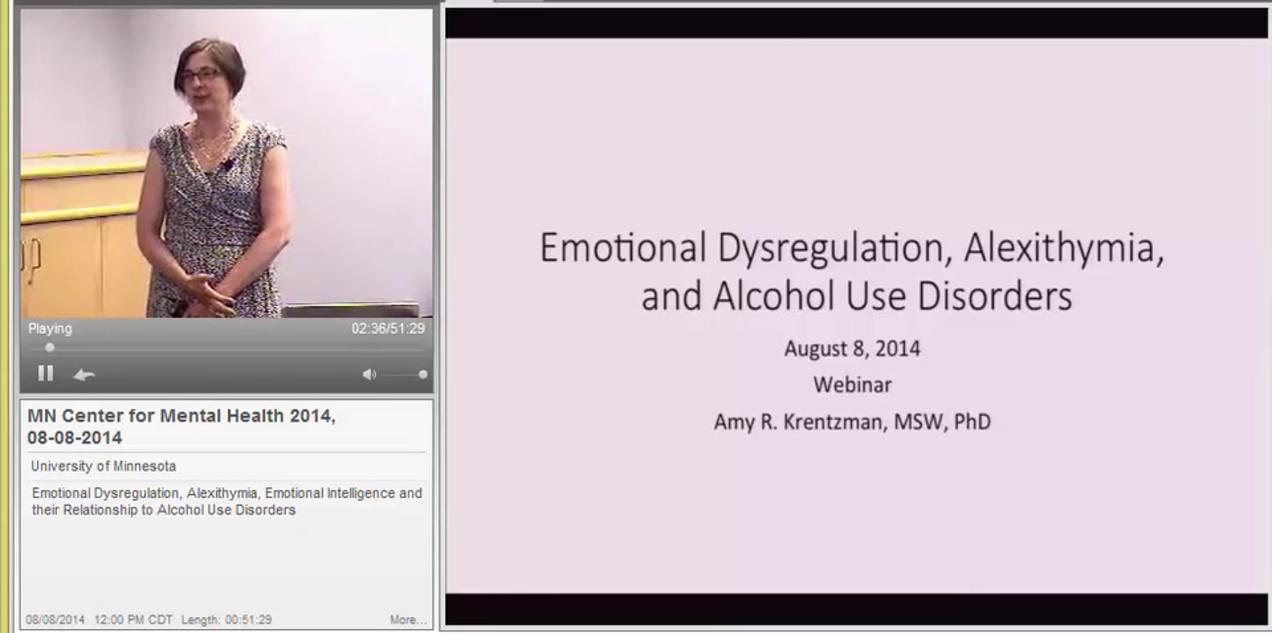Mute audio with the speaker icon
This screenshot has height=633, width=1272.
click(369, 375)
